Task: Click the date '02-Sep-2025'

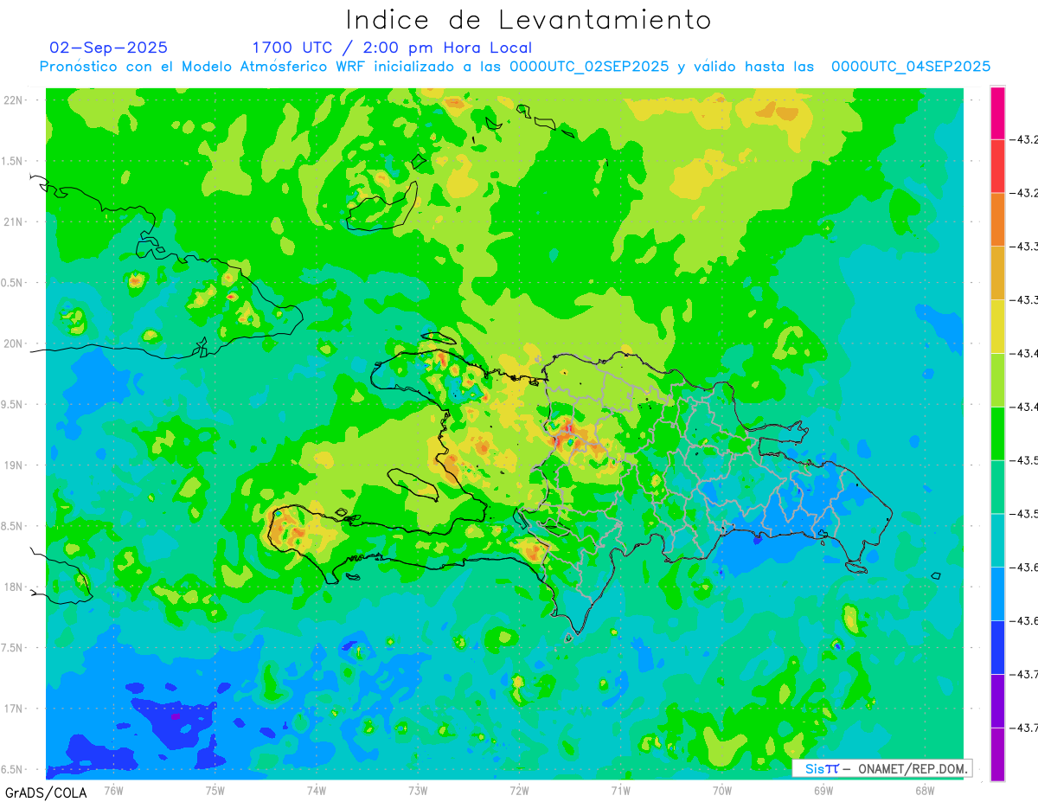Action: click(109, 48)
